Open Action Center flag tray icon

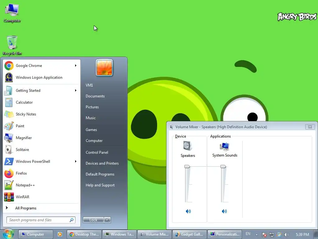pyautogui.click(x=264, y=235)
